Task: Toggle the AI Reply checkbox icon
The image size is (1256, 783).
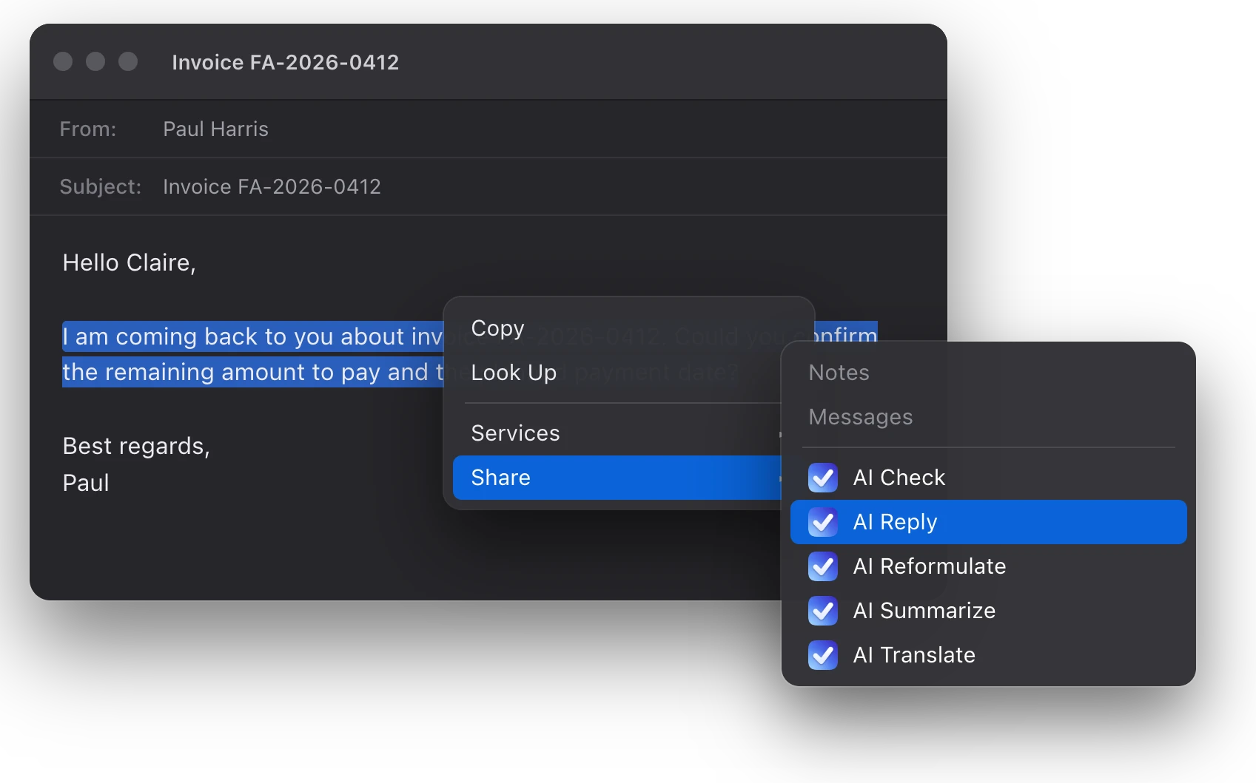Action: (823, 522)
